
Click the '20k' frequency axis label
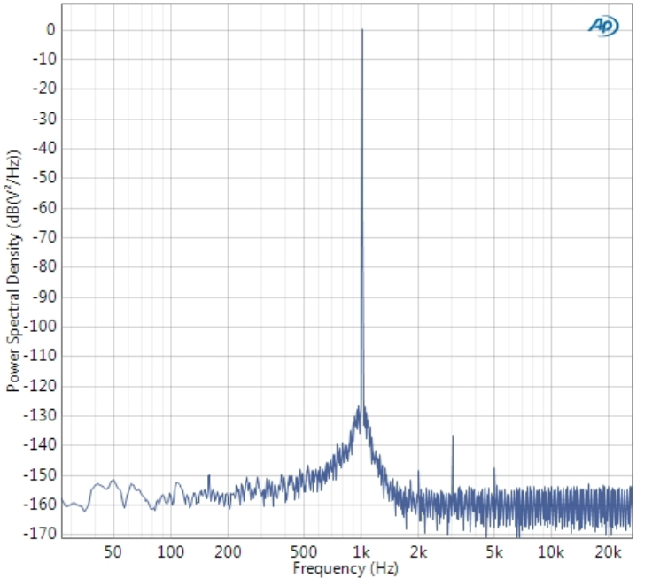pos(608,551)
